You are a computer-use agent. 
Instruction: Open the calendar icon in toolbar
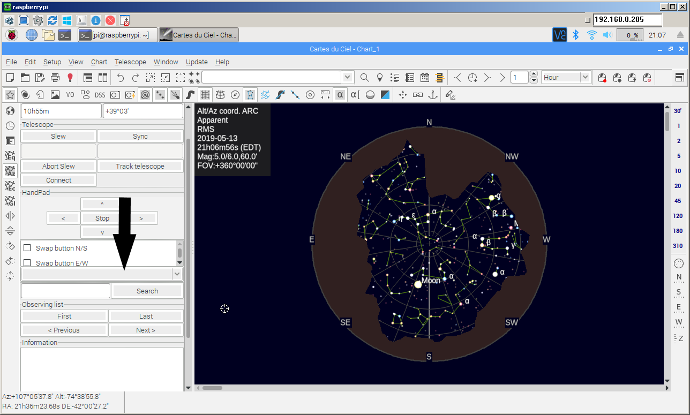[x=425, y=78]
